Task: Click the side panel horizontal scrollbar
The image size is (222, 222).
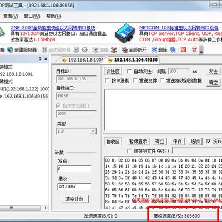Action: click(21, 208)
